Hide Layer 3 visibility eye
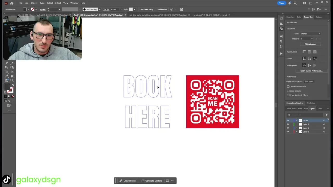This screenshot has height=187, width=333. 288,124
